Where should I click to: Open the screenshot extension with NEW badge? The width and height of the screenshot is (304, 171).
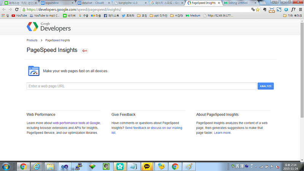coord(272,10)
